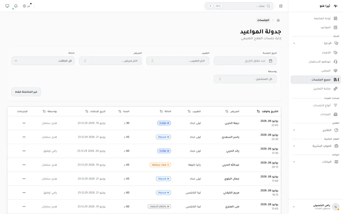The height and width of the screenshot is (214, 343).
Task: Toggle the sidebar panel icon
Action: (281, 6)
